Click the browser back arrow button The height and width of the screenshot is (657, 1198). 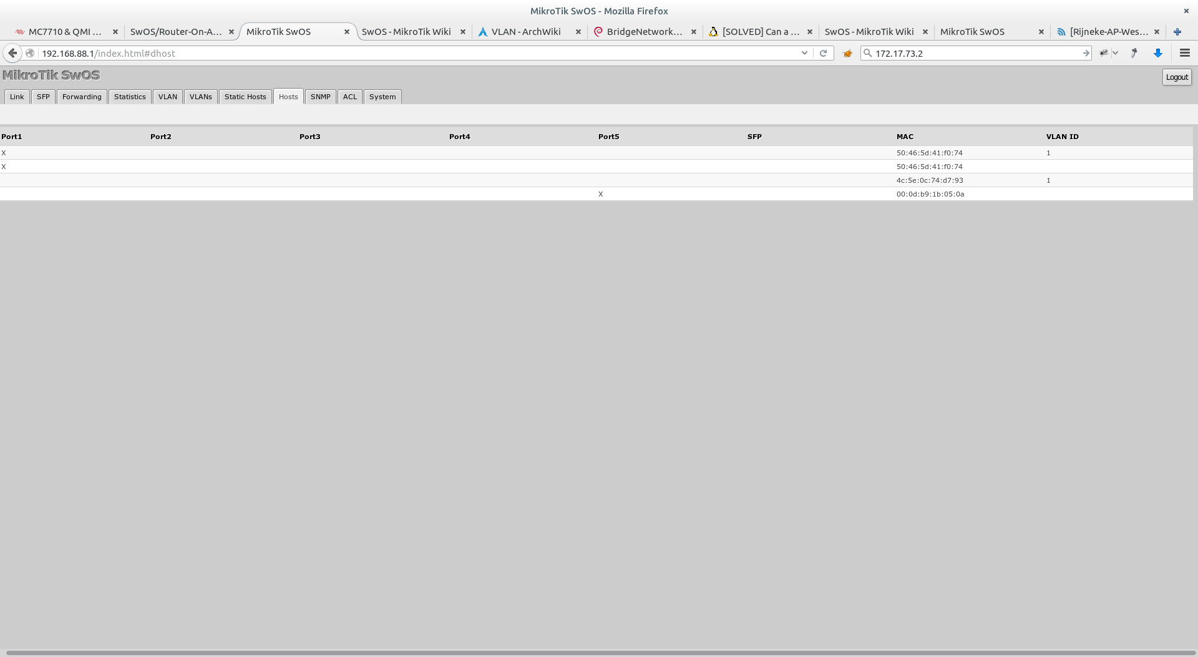click(x=12, y=53)
